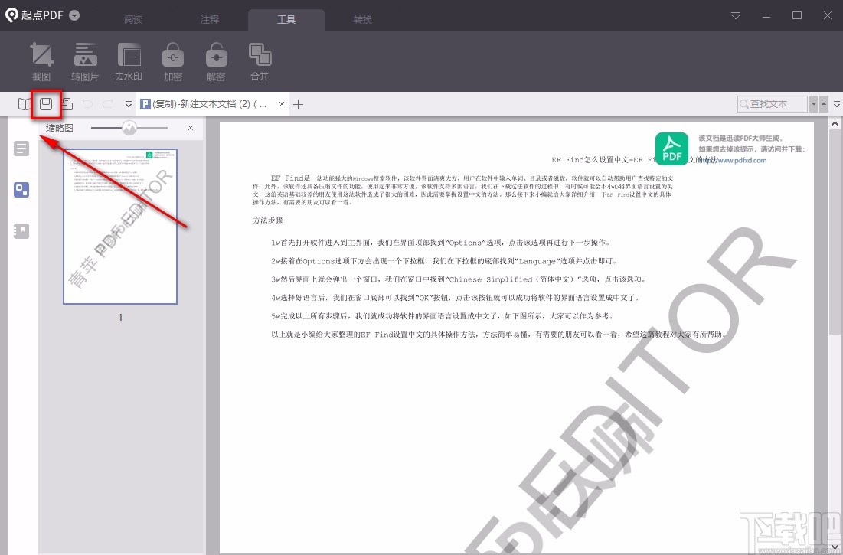Click the 去水印 remove watermark tool
Screen dimensions: 843x555
[129, 61]
